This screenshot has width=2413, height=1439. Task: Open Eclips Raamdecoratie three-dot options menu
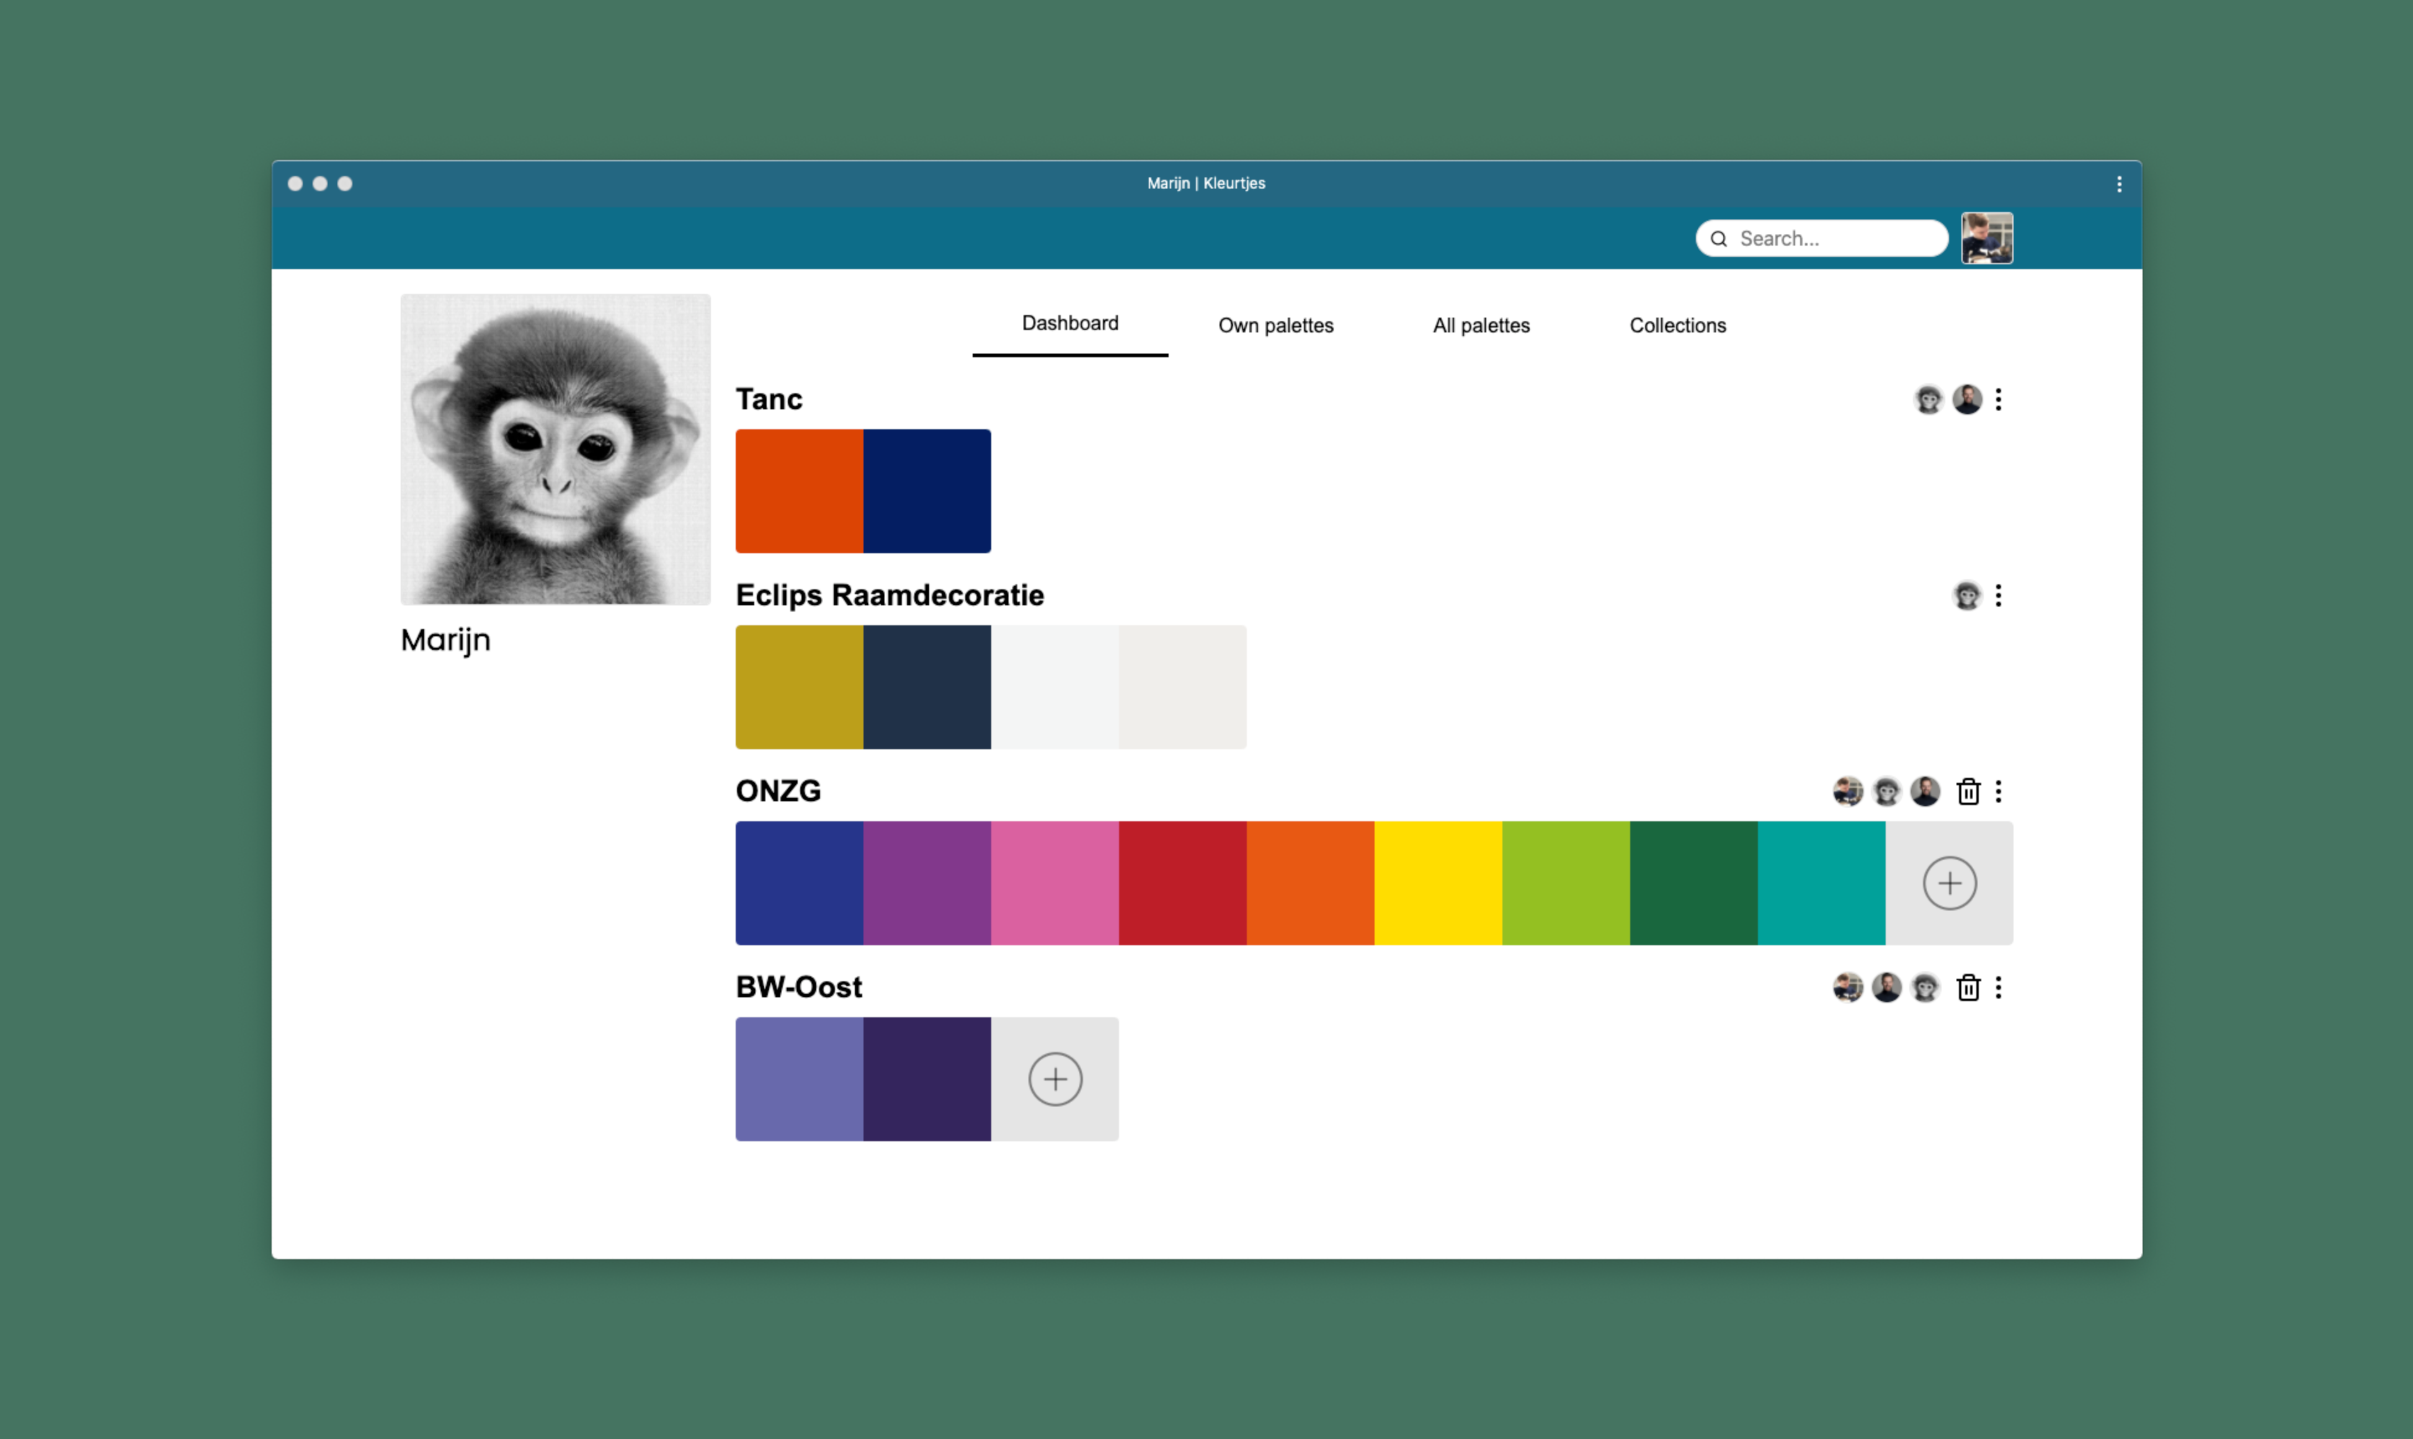(1998, 595)
